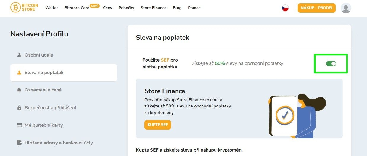Open the Store Finance menu
Image resolution: width=367 pixels, height=156 pixels.
(x=153, y=8)
